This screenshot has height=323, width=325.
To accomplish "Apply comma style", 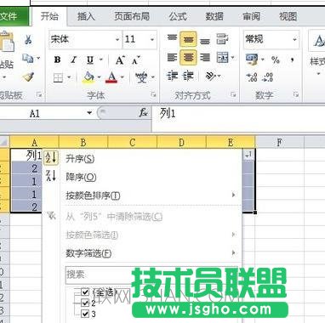I will (x=292, y=59).
